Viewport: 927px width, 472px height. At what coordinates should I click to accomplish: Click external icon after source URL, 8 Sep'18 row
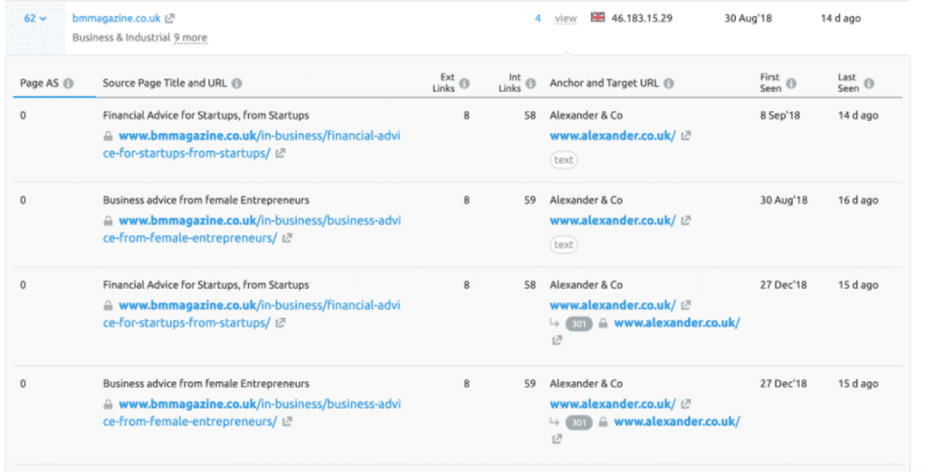pos(281,153)
